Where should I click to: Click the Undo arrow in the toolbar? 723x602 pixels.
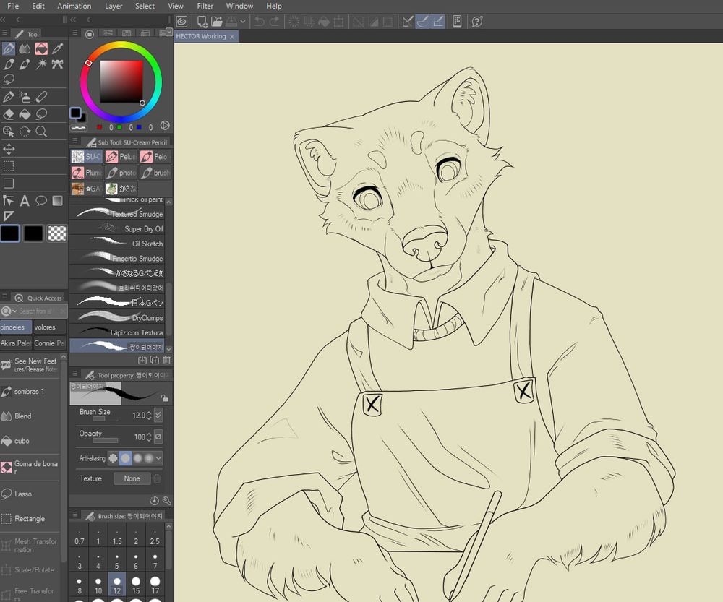[x=260, y=22]
